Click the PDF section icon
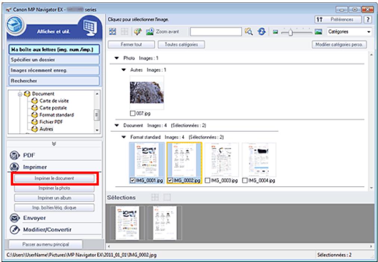Screen dimensions: 378x262 15,155
